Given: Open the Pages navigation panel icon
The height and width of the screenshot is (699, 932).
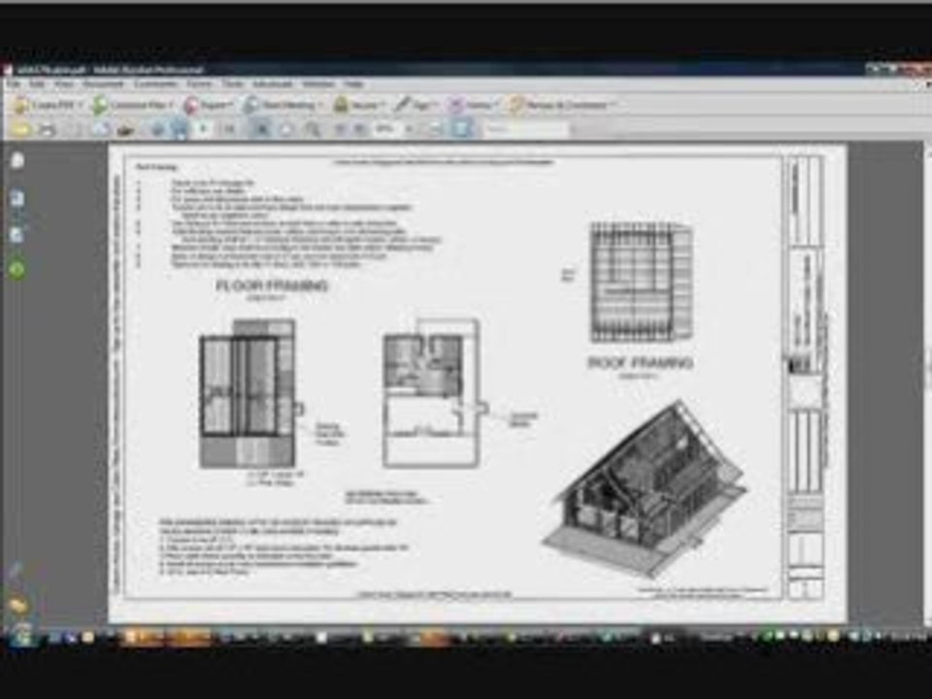Looking at the screenshot, I should tap(17, 160).
